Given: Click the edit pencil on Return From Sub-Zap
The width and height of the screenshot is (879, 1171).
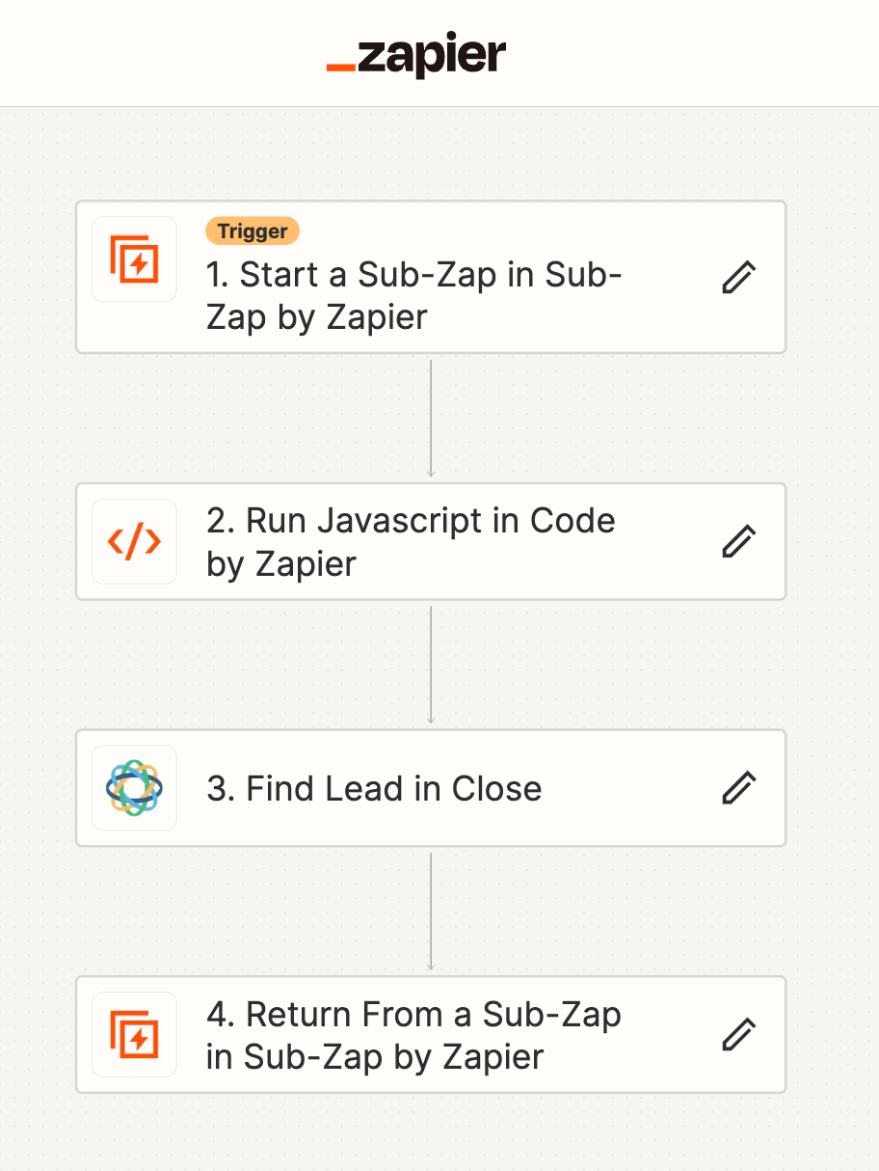Looking at the screenshot, I should click(737, 1034).
